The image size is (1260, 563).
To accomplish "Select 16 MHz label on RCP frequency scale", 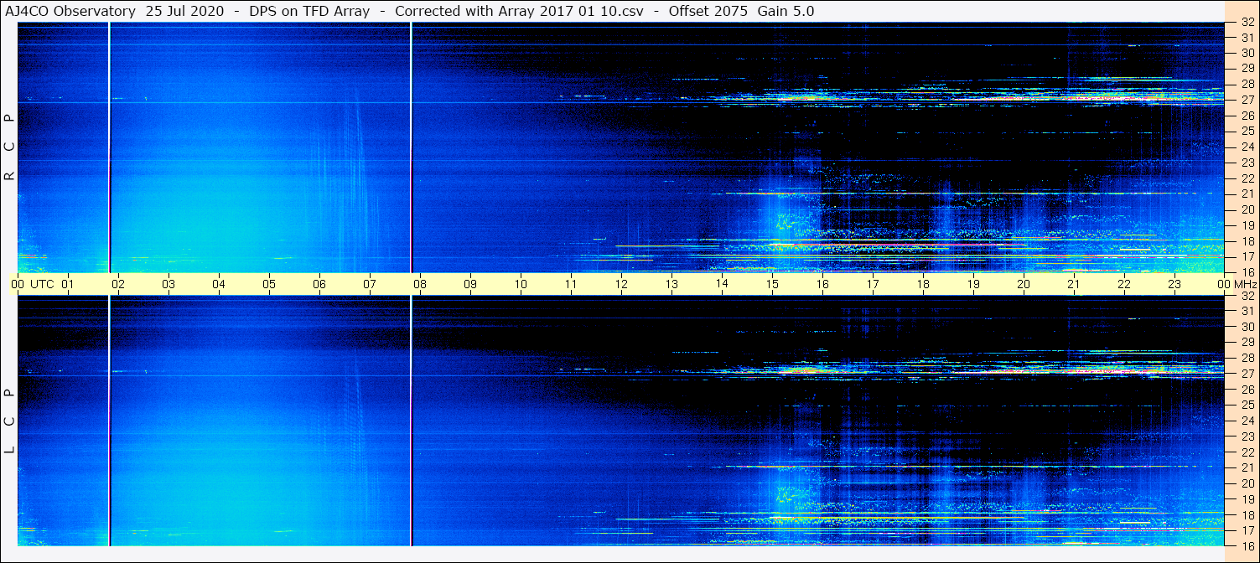I will click(x=1247, y=271).
